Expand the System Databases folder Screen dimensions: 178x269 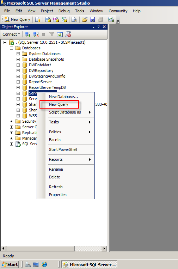click(x=18, y=54)
